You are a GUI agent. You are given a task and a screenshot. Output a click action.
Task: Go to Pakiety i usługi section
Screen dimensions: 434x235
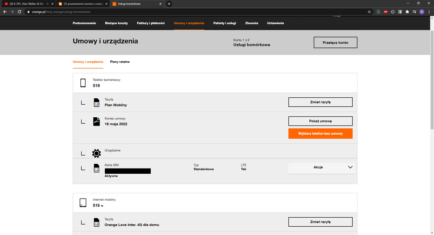pyautogui.click(x=224, y=23)
